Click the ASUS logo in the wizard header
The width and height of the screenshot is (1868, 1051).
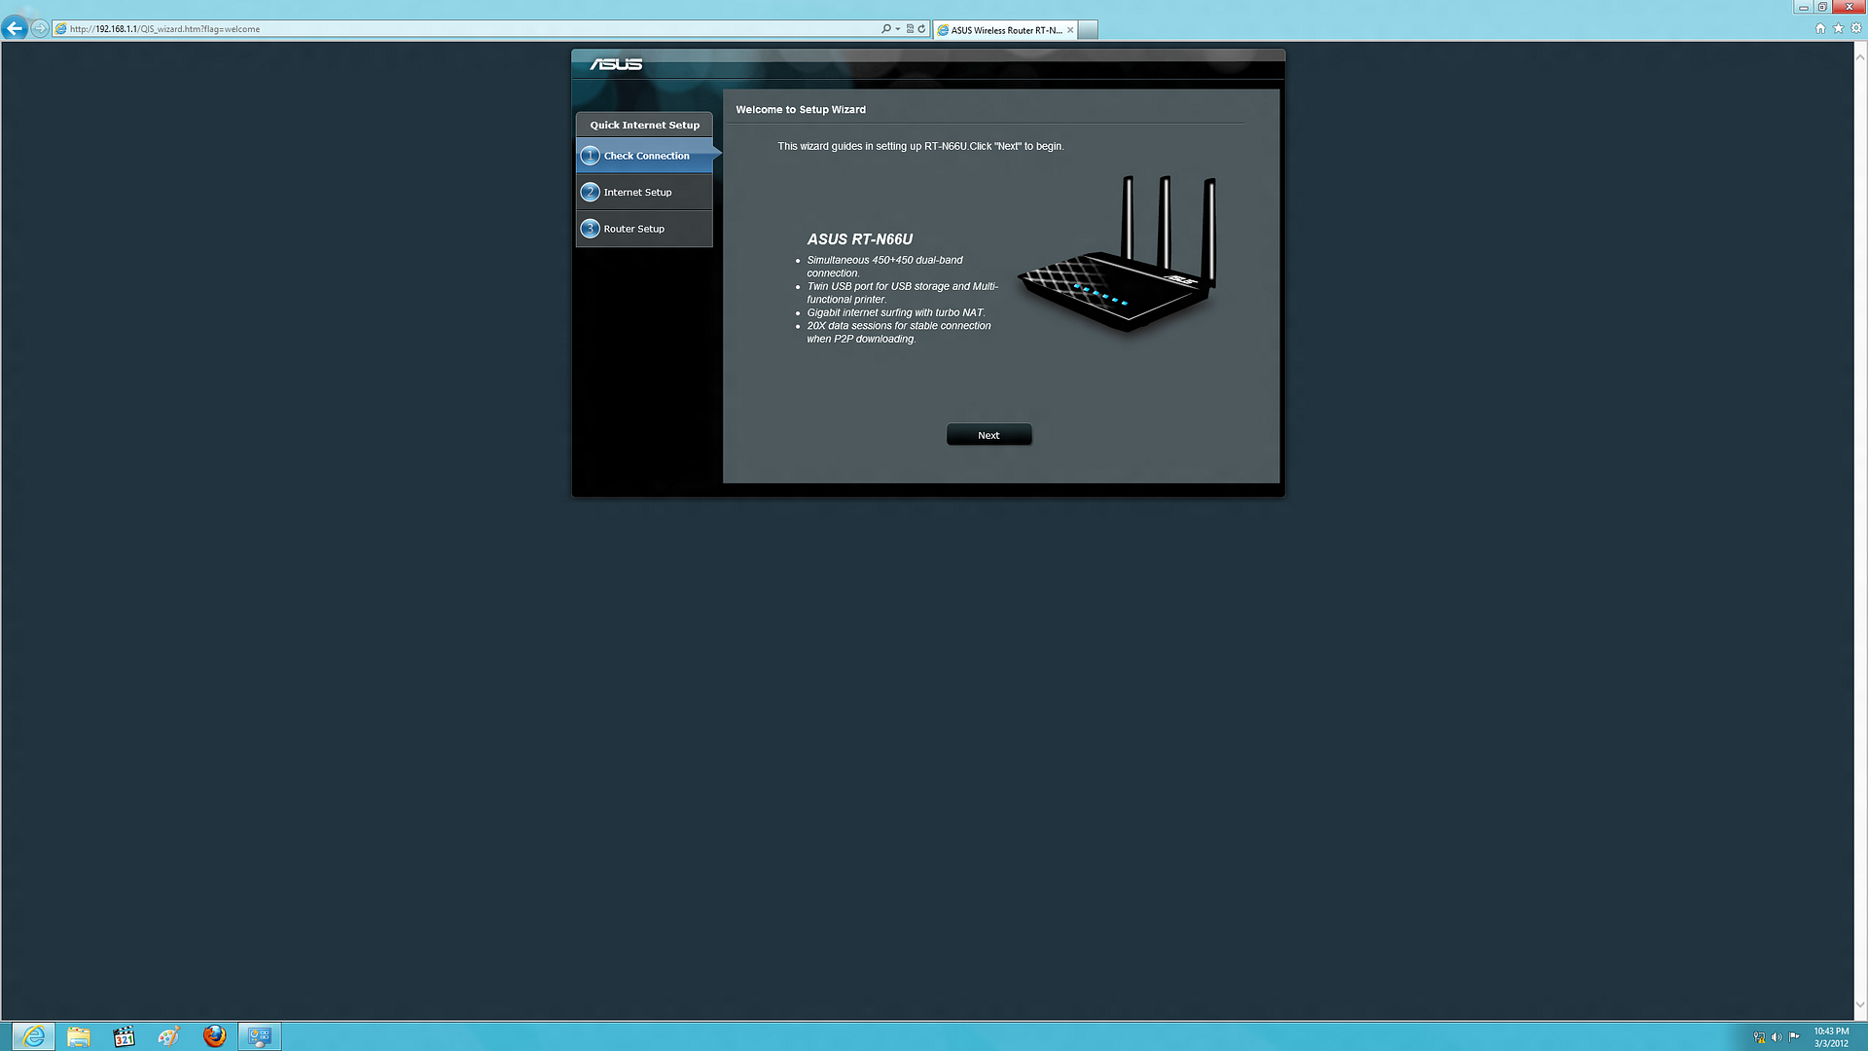pyautogui.click(x=617, y=63)
